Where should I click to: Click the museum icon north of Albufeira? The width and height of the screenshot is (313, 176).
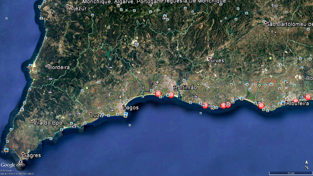click(287, 84)
